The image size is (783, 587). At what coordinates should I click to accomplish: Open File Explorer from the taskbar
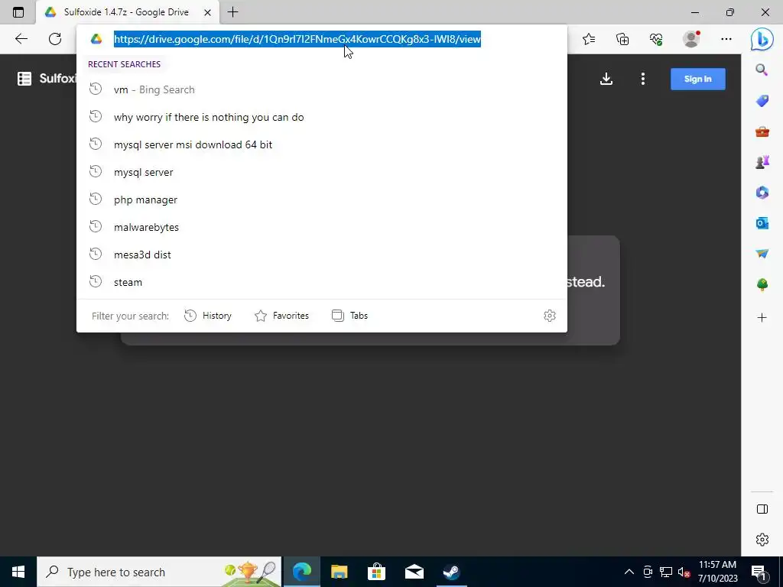pyautogui.click(x=339, y=572)
